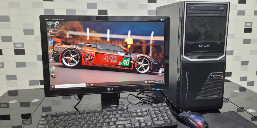The width and height of the screenshot is (257, 128).
Task: Open the Recycle Bin on the desktop
Action: point(160,71)
